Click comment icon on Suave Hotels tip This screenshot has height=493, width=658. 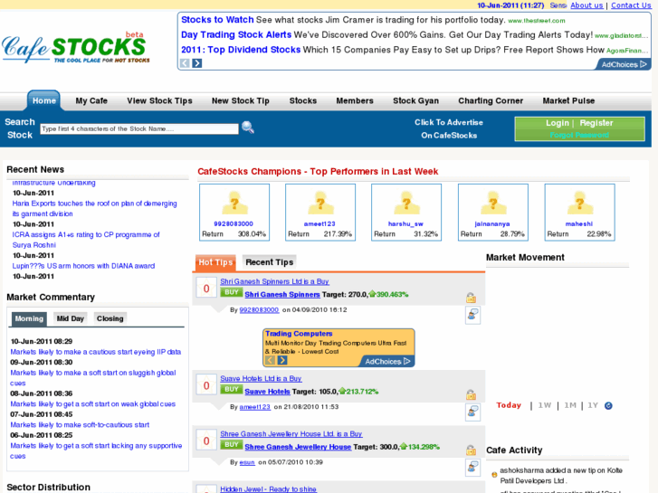tap(473, 412)
